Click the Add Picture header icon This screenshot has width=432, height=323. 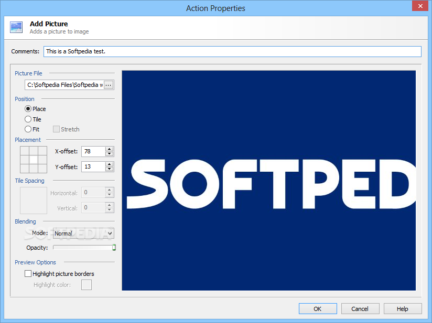(16, 27)
